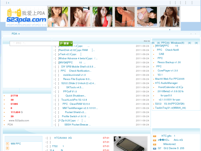
Task: Click third banner photo with red top
Action: click(102, 17)
